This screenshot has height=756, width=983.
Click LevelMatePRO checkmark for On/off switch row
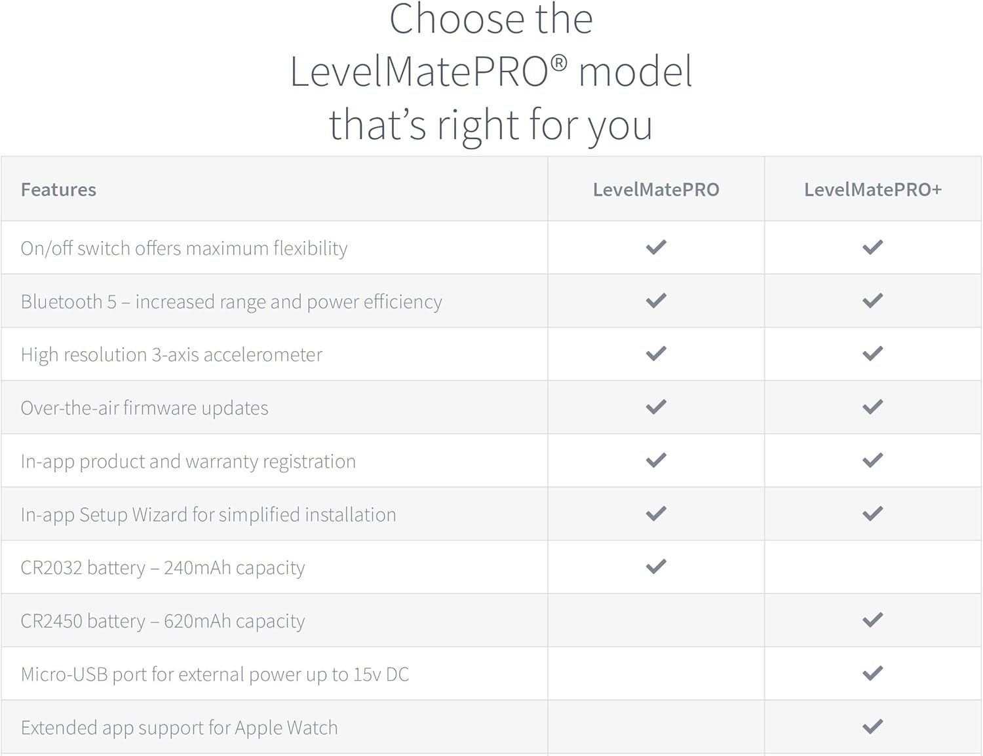coord(656,248)
